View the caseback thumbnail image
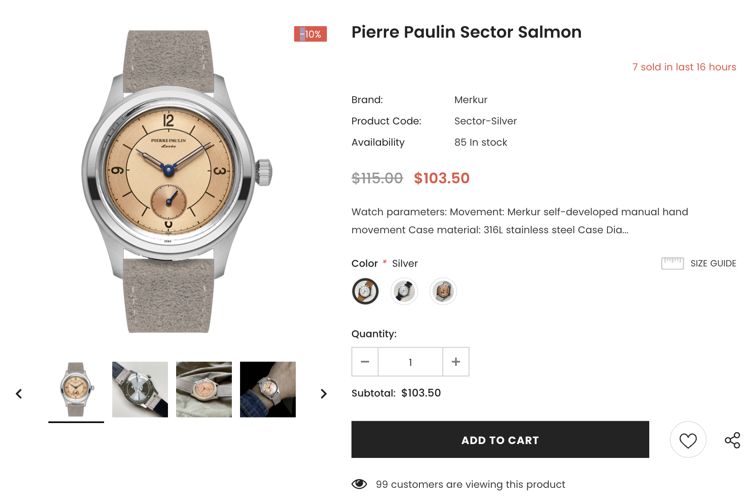 [140, 389]
